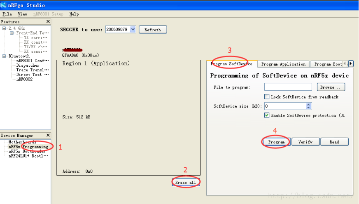This screenshot has height=204, width=359.
Task: Open the Help menu
Action: tap(74, 14)
